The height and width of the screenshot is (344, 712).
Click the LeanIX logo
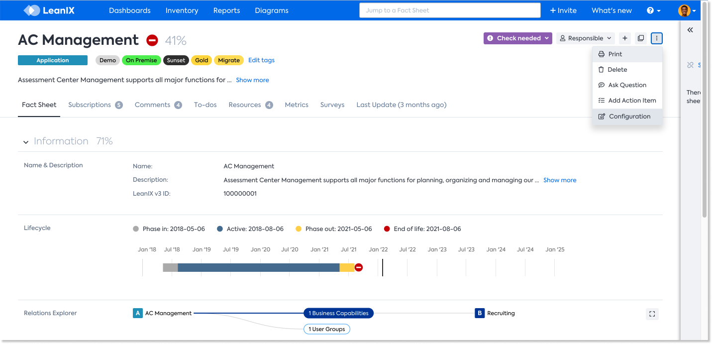click(x=49, y=10)
